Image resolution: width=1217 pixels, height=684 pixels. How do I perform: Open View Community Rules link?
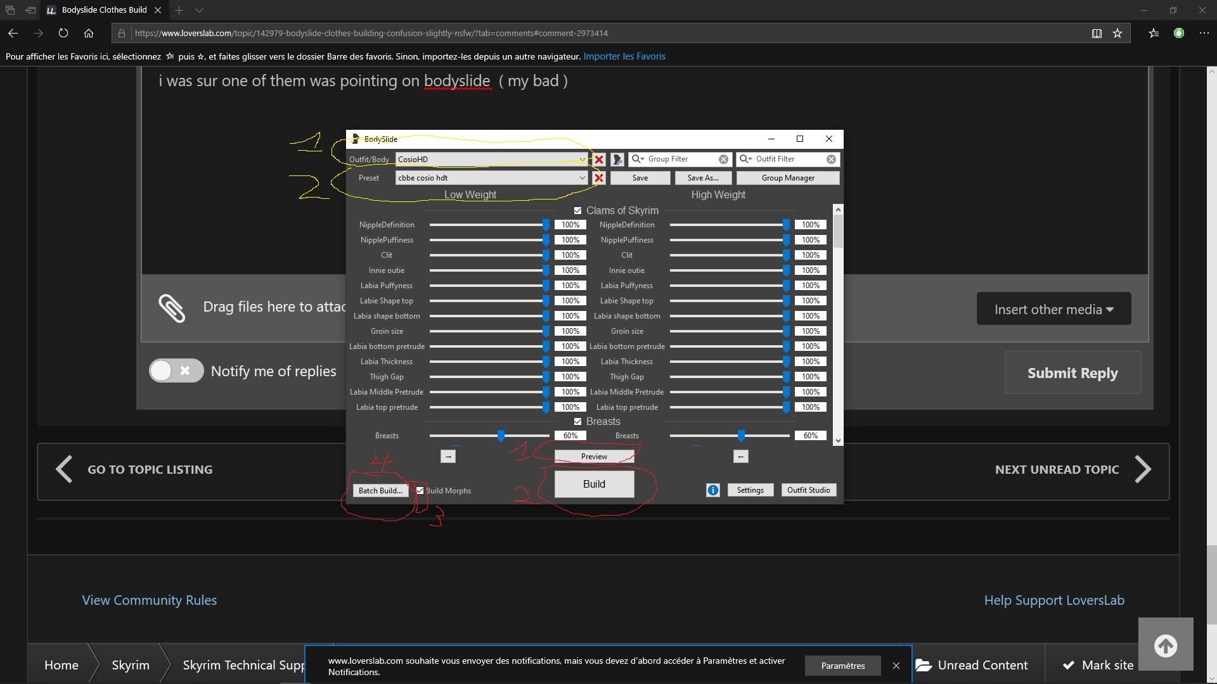150,600
